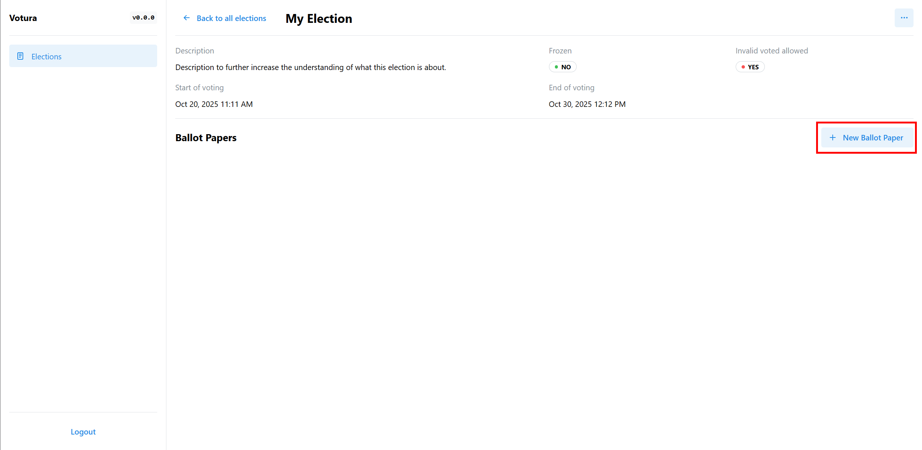The image size is (922, 450).
Task: Select the Elections sidebar menu item
Action: pos(83,56)
